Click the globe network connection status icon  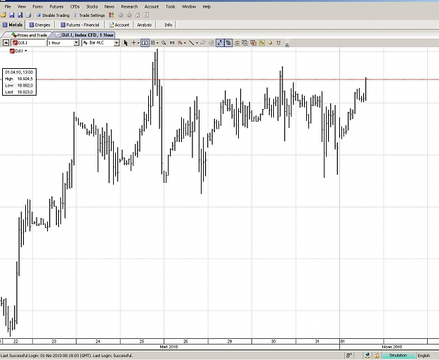pyautogui.click(x=367, y=355)
